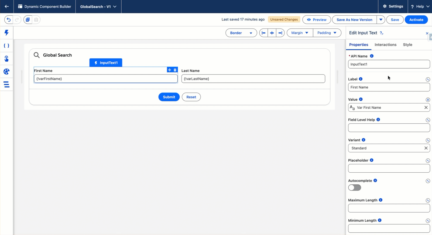Open the curly braces resources panel
Viewport: 432px width, 235px height.
coord(6,46)
